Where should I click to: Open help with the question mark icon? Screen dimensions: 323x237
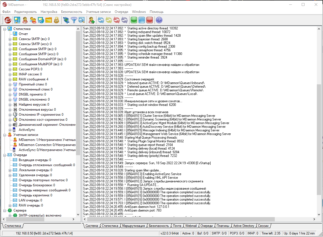click(159, 20)
